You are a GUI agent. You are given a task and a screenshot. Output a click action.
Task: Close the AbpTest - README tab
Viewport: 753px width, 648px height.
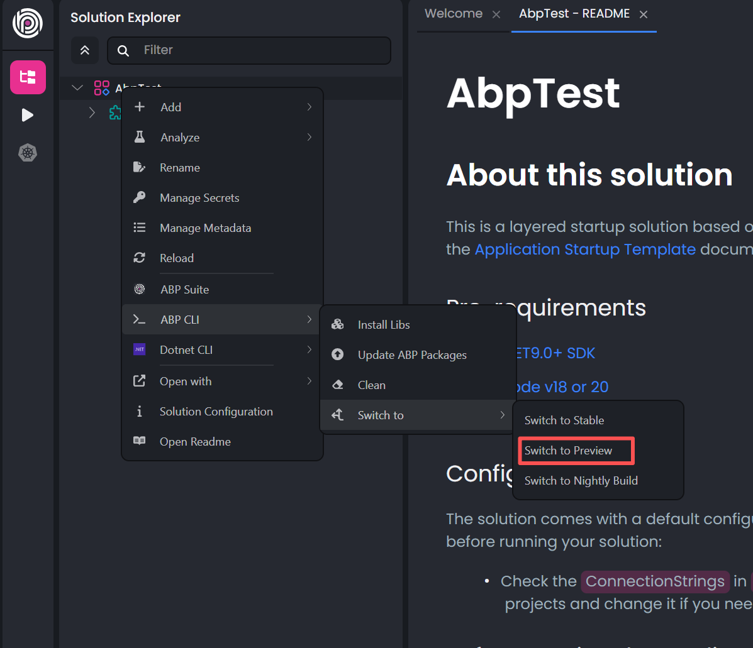[644, 14]
